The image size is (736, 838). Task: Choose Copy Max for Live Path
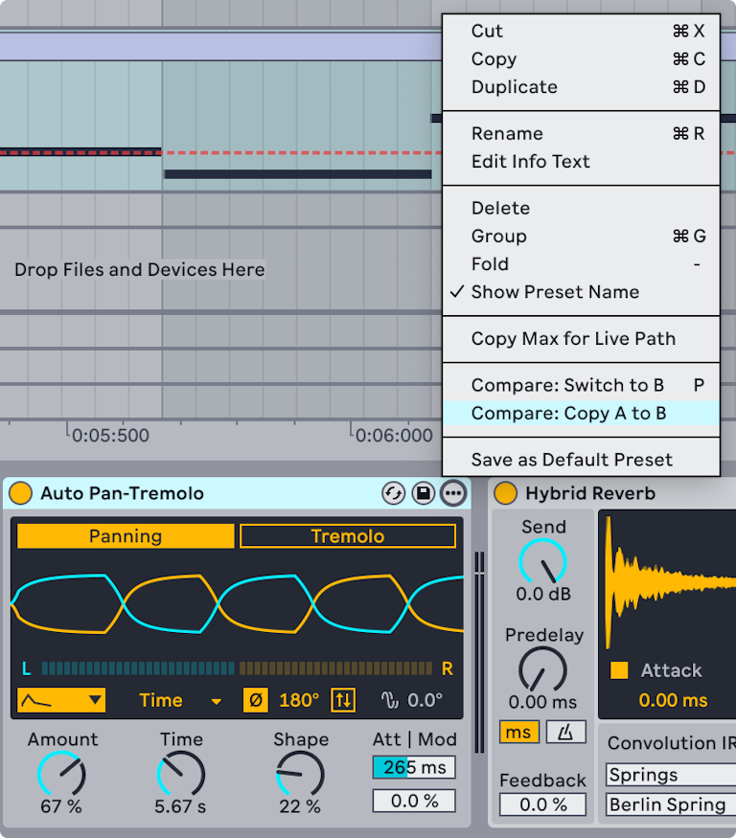coord(581,338)
